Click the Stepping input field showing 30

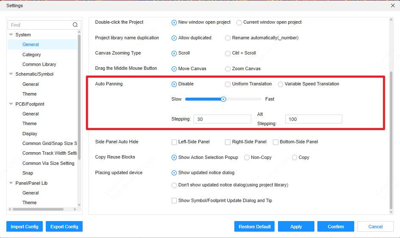222,119
